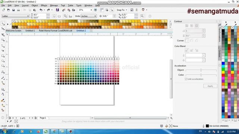The height and width of the screenshot is (134, 239).
Task: Select the Interactive Fill tool
Action: tap(3, 105)
